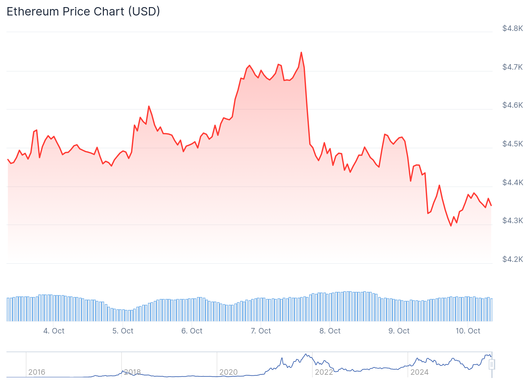Select 2024 in the navigator timeline
The height and width of the screenshot is (387, 530).
click(419, 372)
